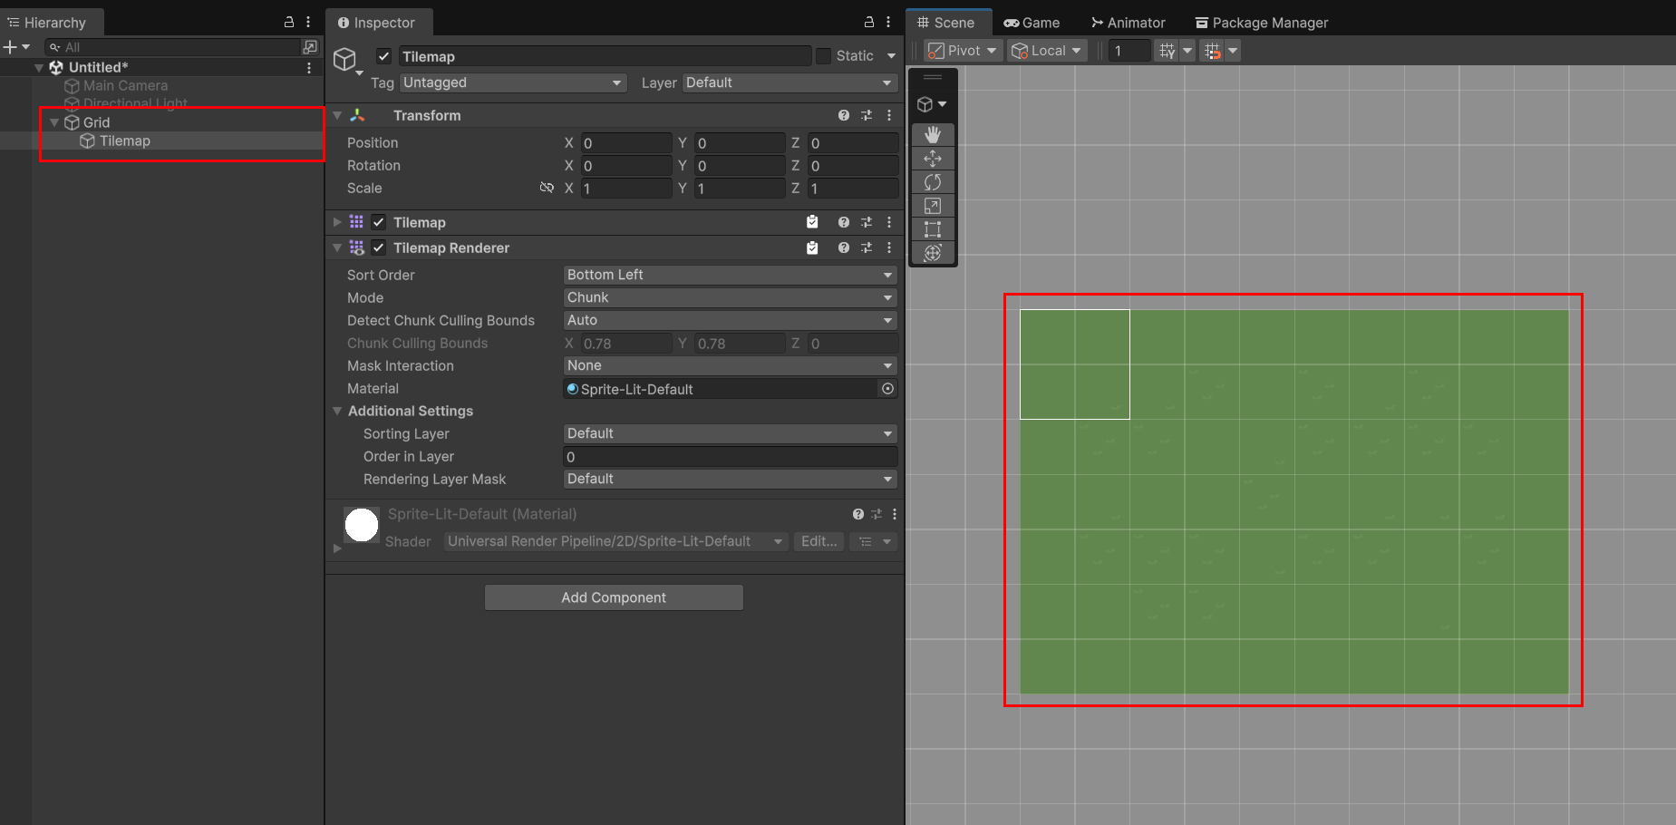Image resolution: width=1676 pixels, height=825 pixels.
Task: Toggle the grid visibility icon in Scene toolbar
Action: pyautogui.click(x=1167, y=51)
